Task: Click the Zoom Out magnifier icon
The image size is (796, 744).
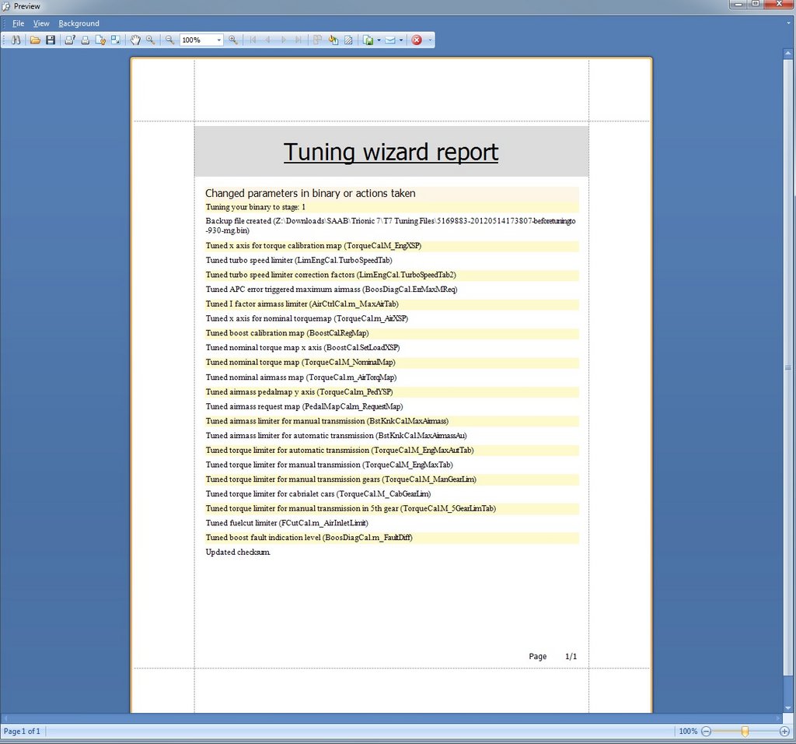Action: pyautogui.click(x=169, y=40)
